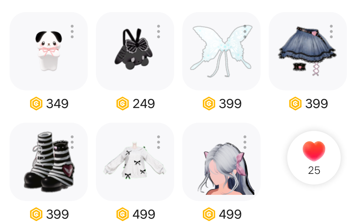Viewport: 363px width, 223px height.
Task: Click coin icon under striped boots
Action: (36, 214)
